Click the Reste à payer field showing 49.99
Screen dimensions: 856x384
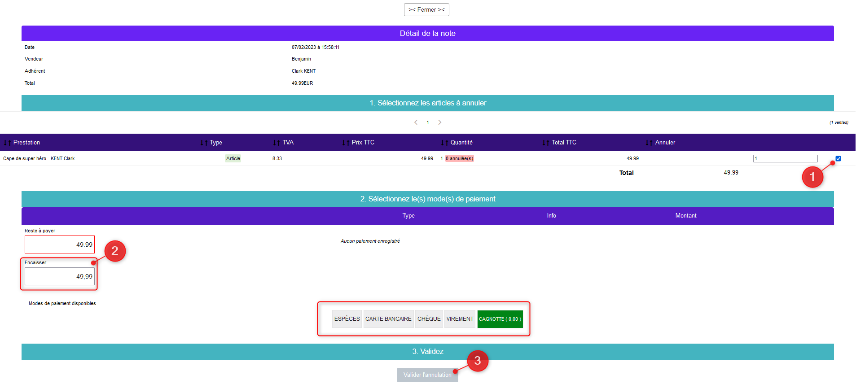(60, 244)
